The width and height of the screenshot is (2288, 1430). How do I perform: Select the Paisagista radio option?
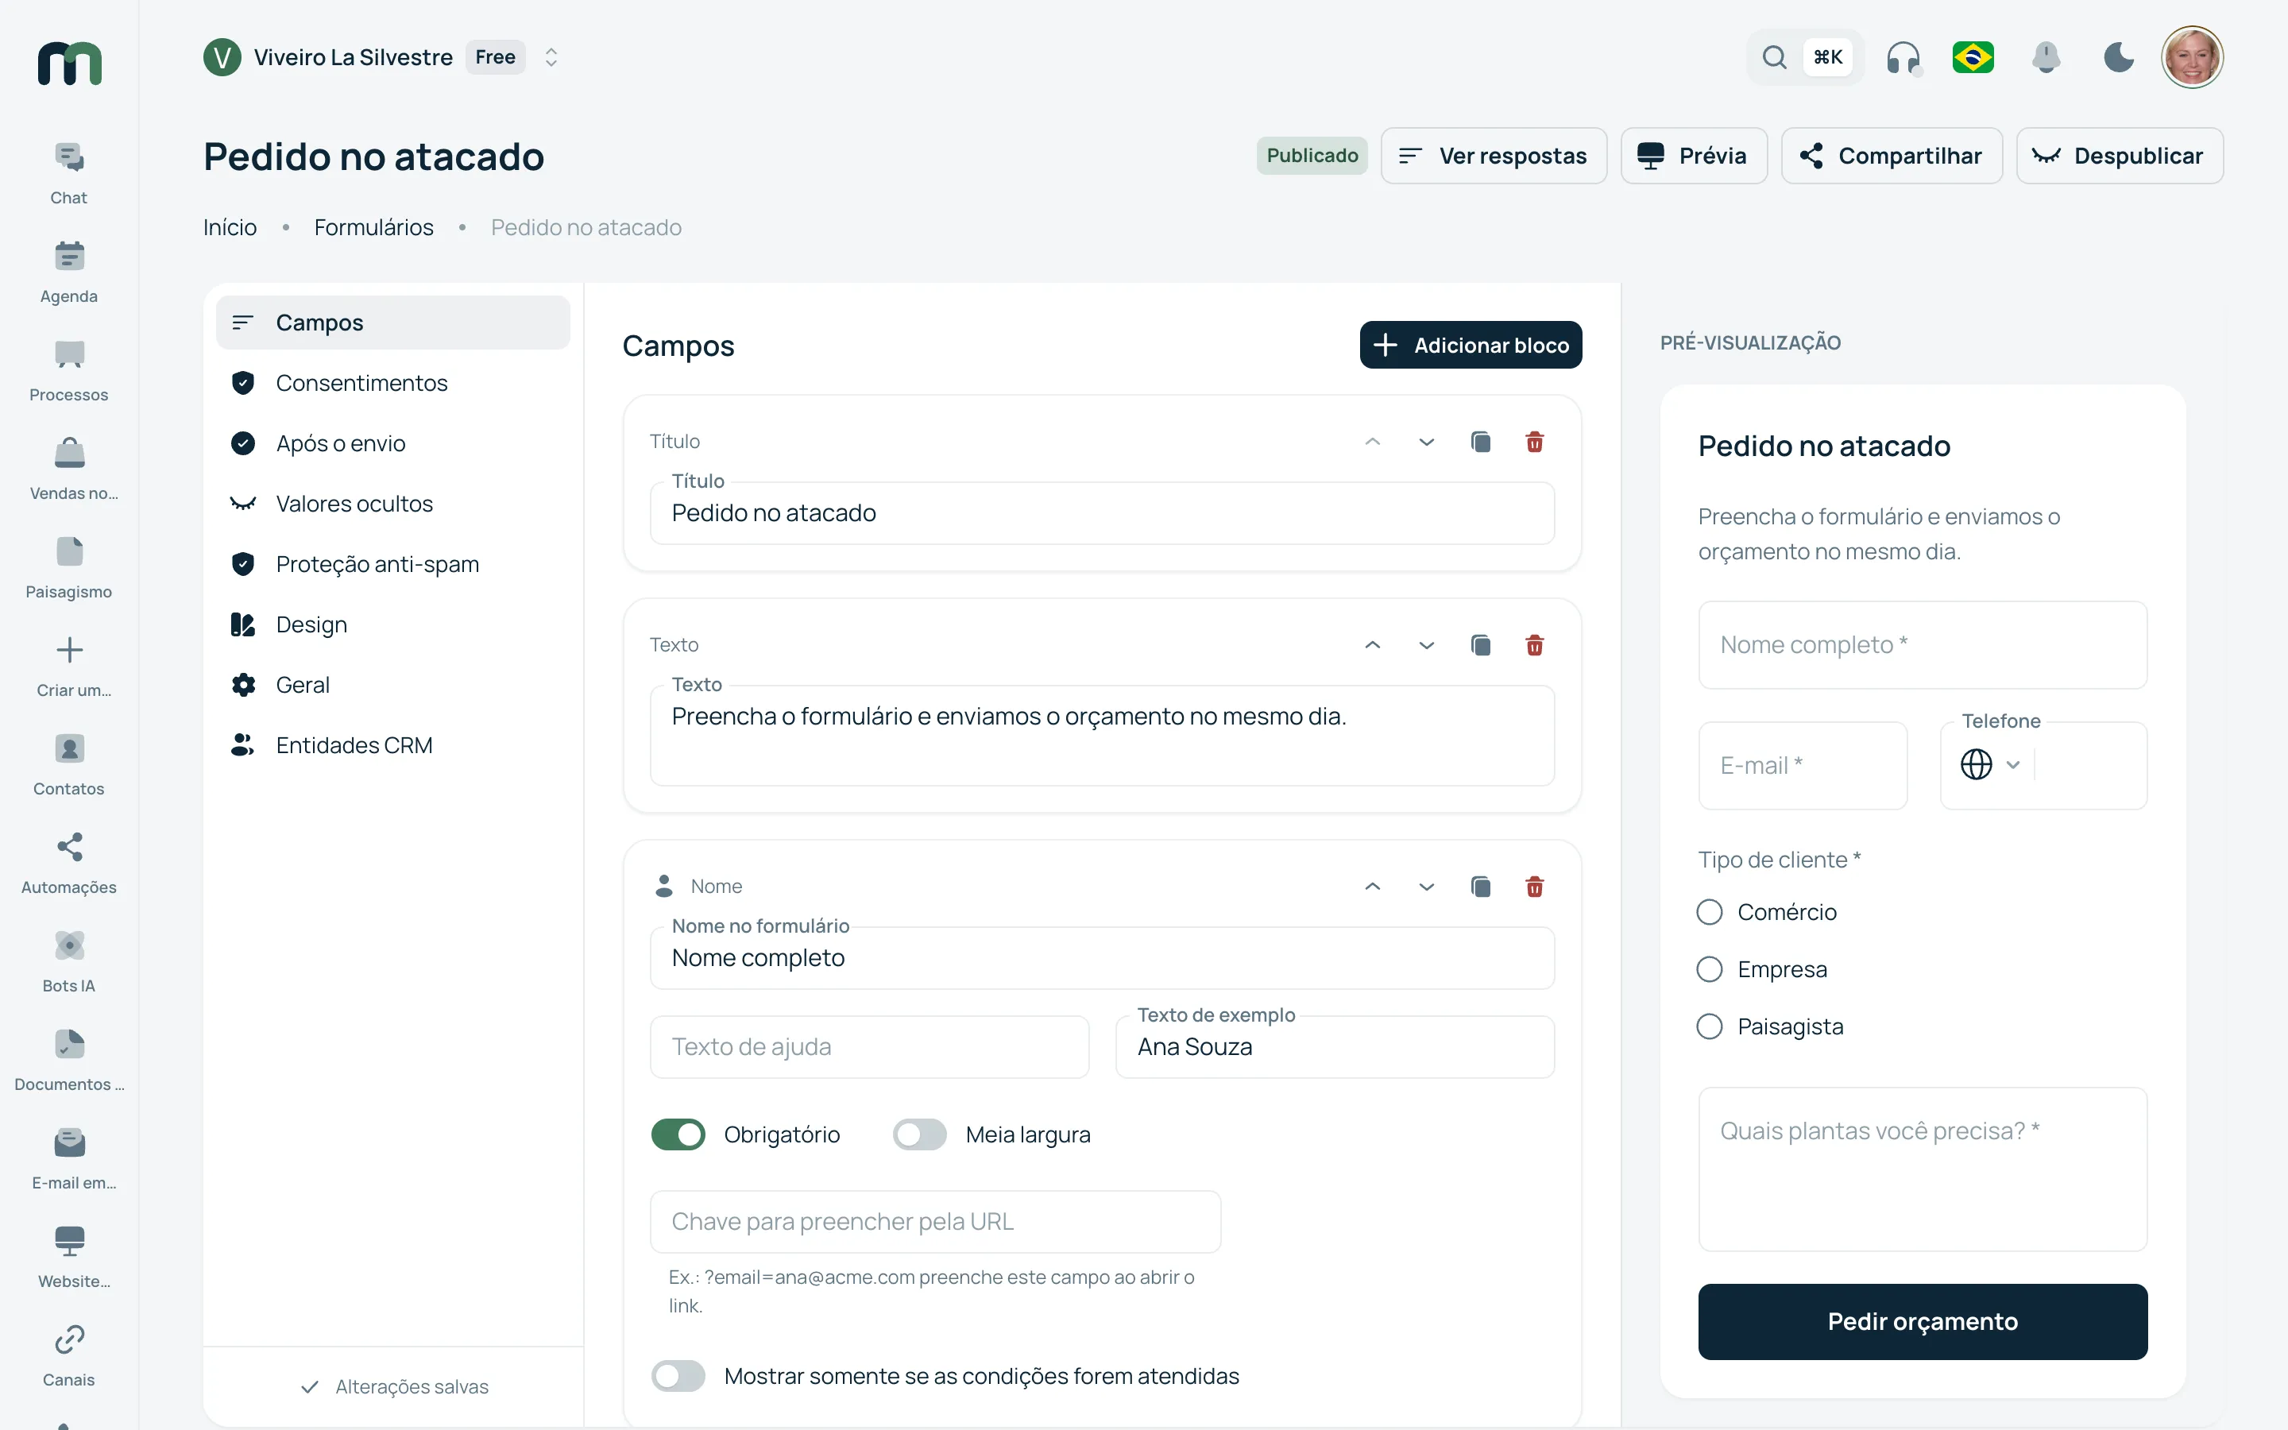(x=1710, y=1026)
